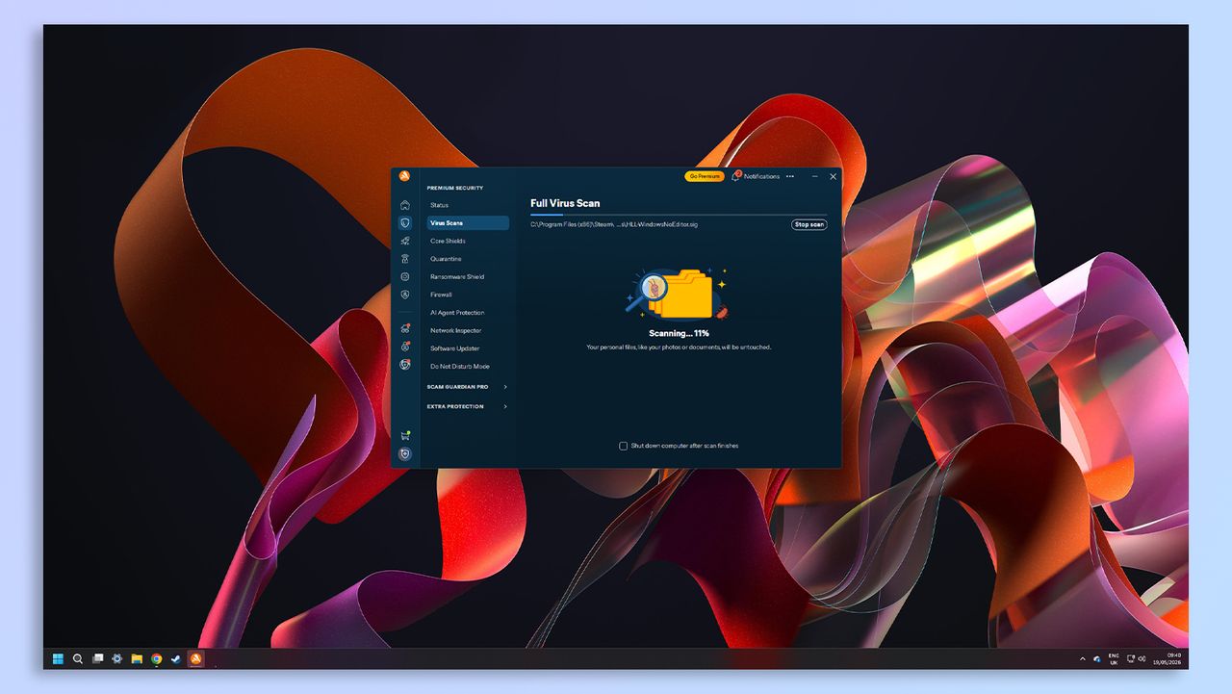Click the glasses icon with red badge
The height and width of the screenshot is (694, 1232).
click(x=405, y=328)
